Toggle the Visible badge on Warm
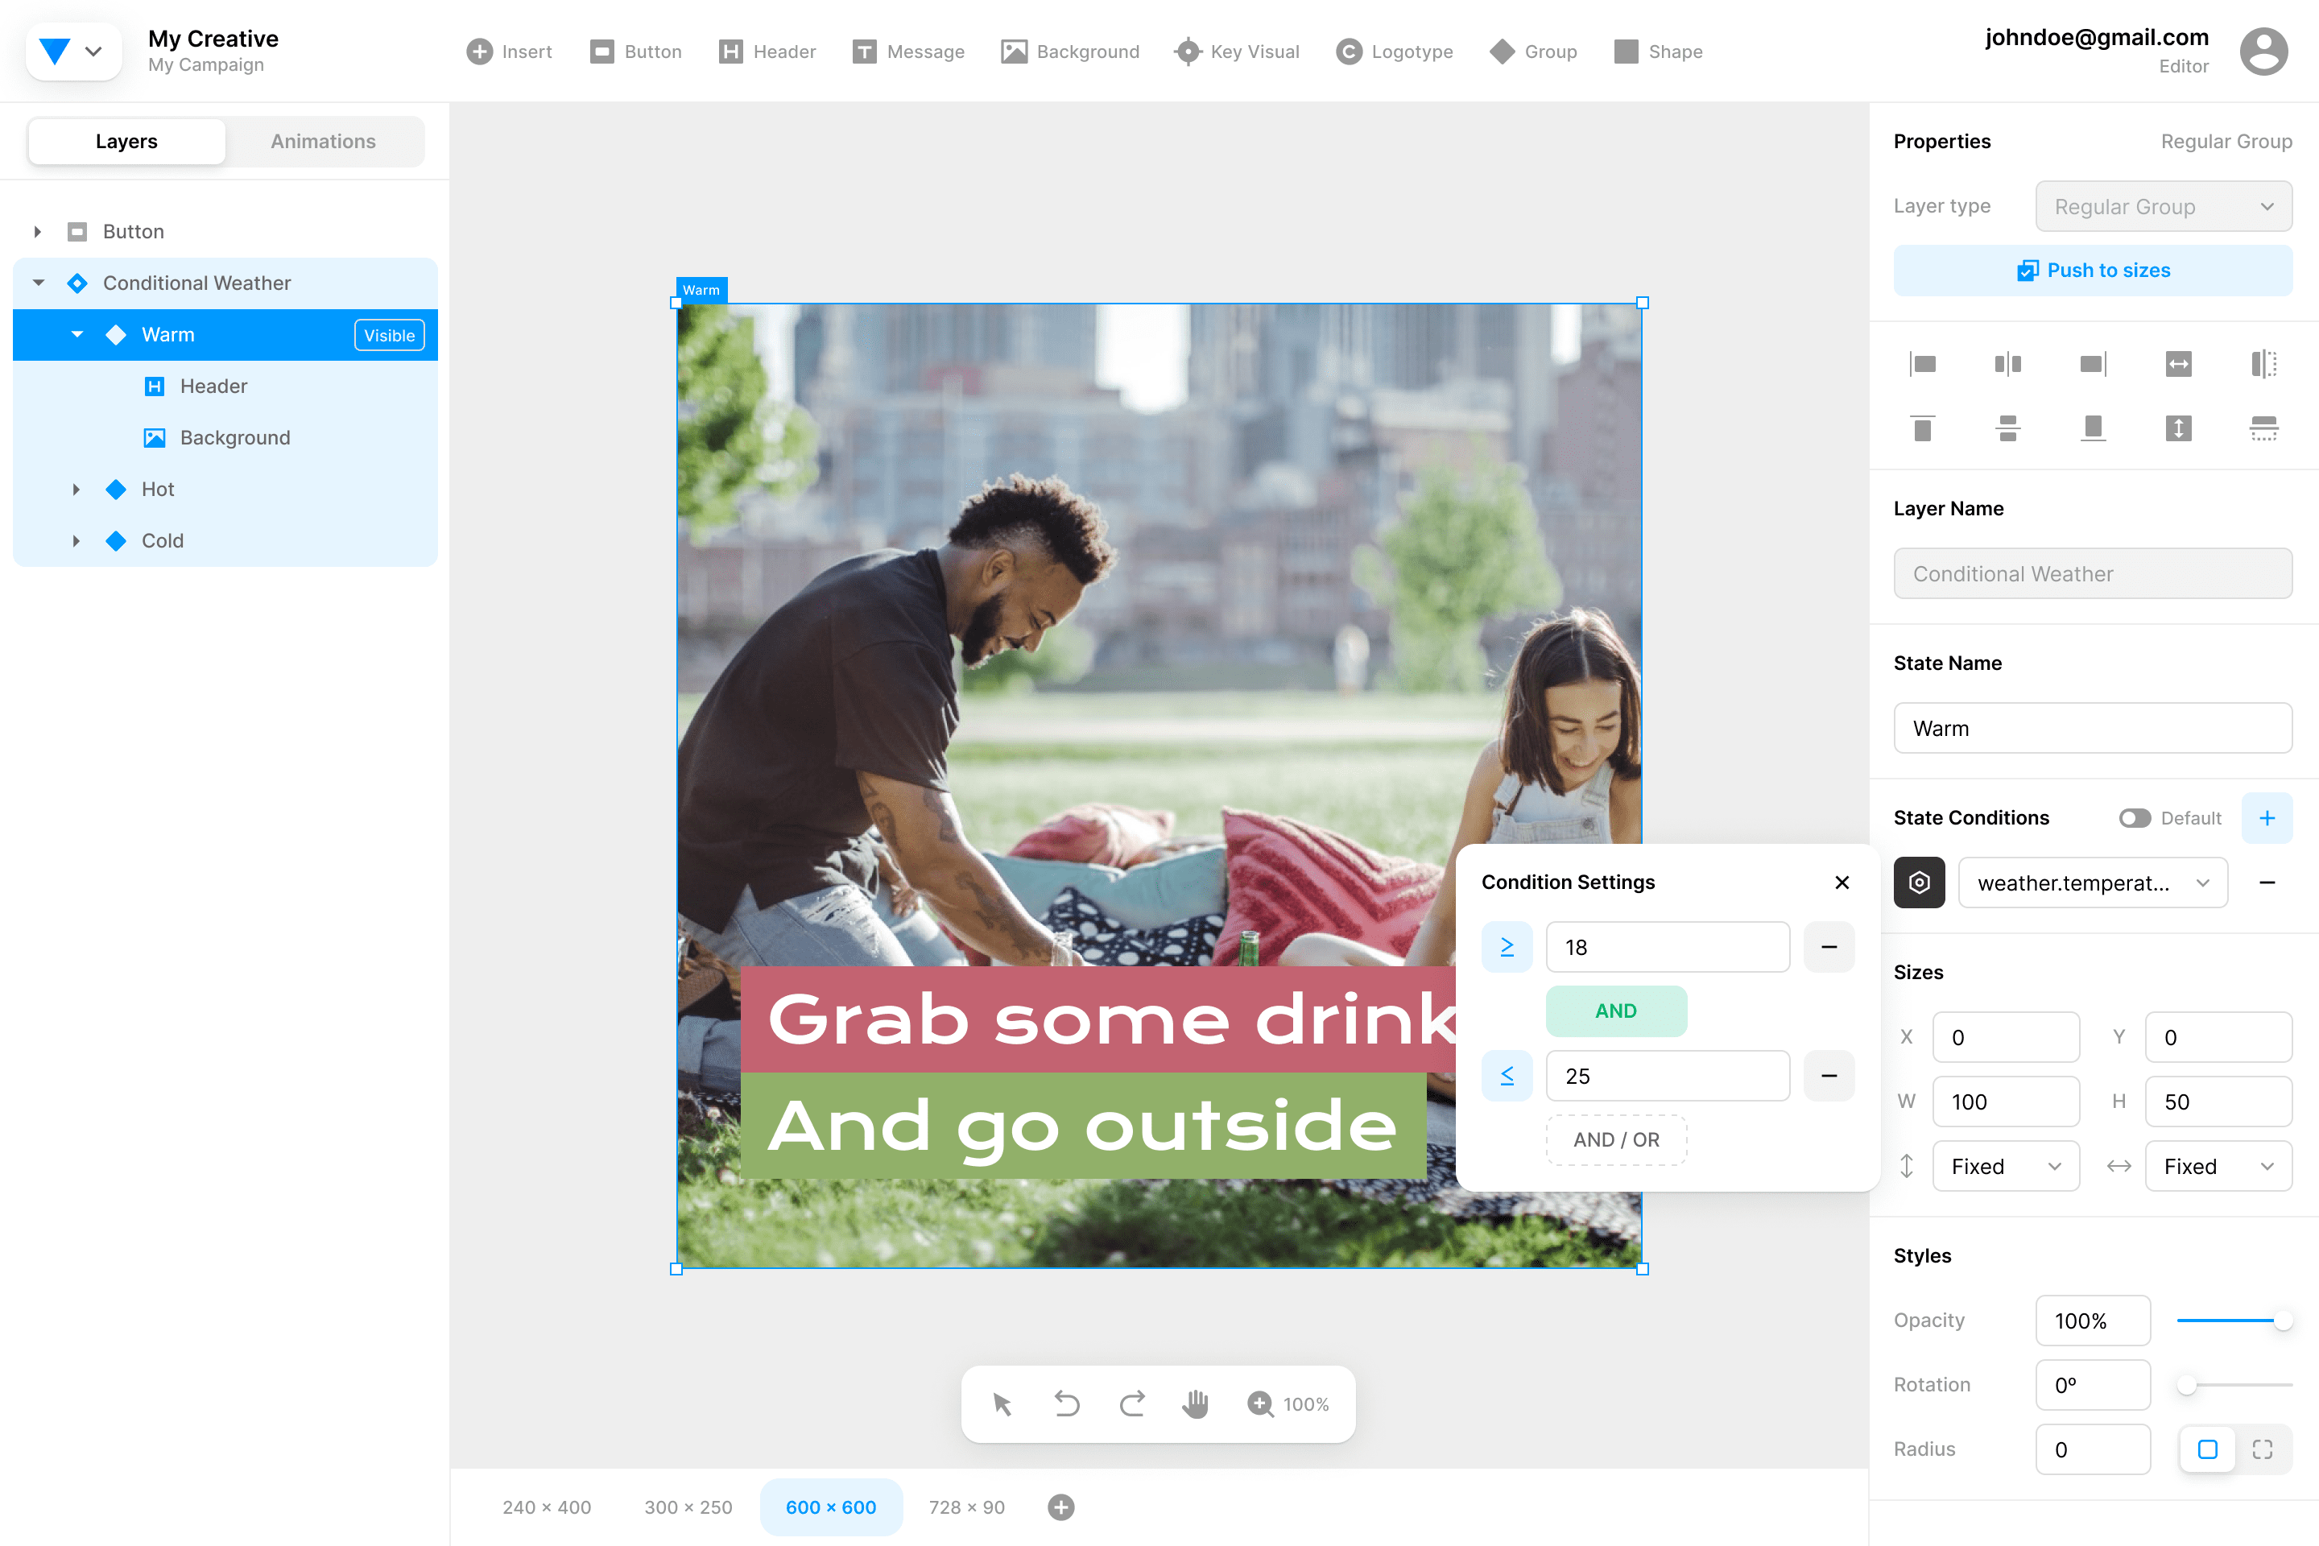This screenshot has height=1546, width=2319. click(388, 335)
